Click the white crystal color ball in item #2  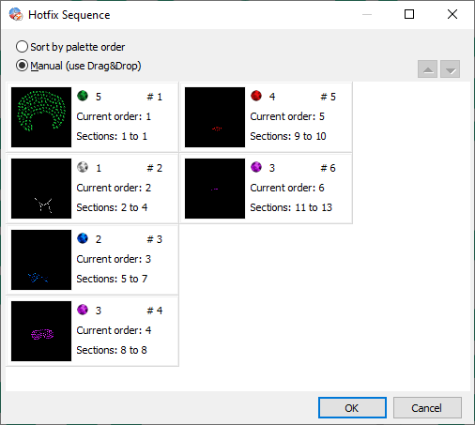click(x=83, y=167)
